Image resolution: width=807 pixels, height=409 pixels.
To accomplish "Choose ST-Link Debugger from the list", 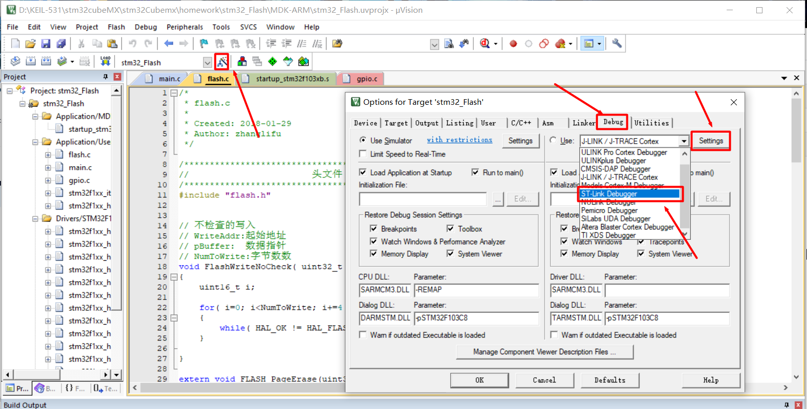I will point(630,194).
